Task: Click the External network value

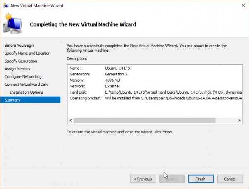Action: [x=112, y=86]
